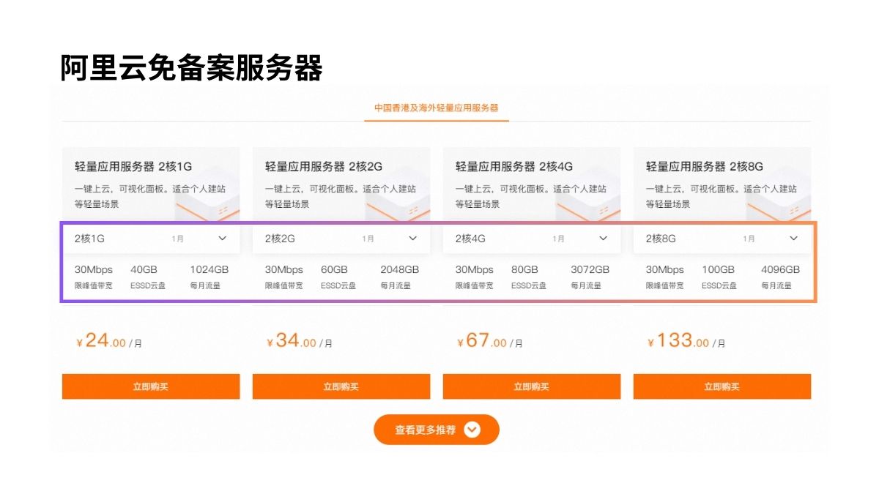Select the 轻量应用服务器 2核4G card title
879x494 pixels.
(x=514, y=167)
